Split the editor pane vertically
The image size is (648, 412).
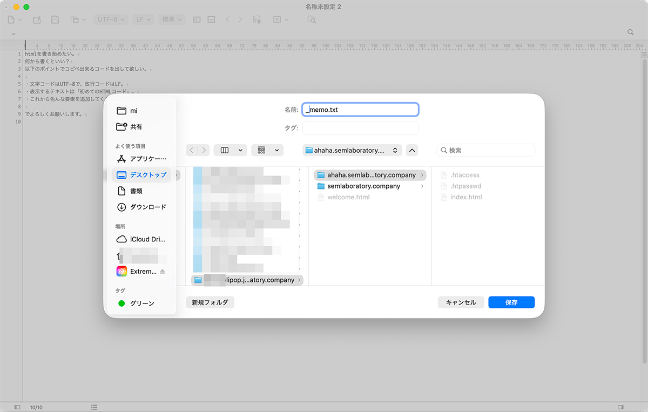pyautogui.click(x=196, y=19)
